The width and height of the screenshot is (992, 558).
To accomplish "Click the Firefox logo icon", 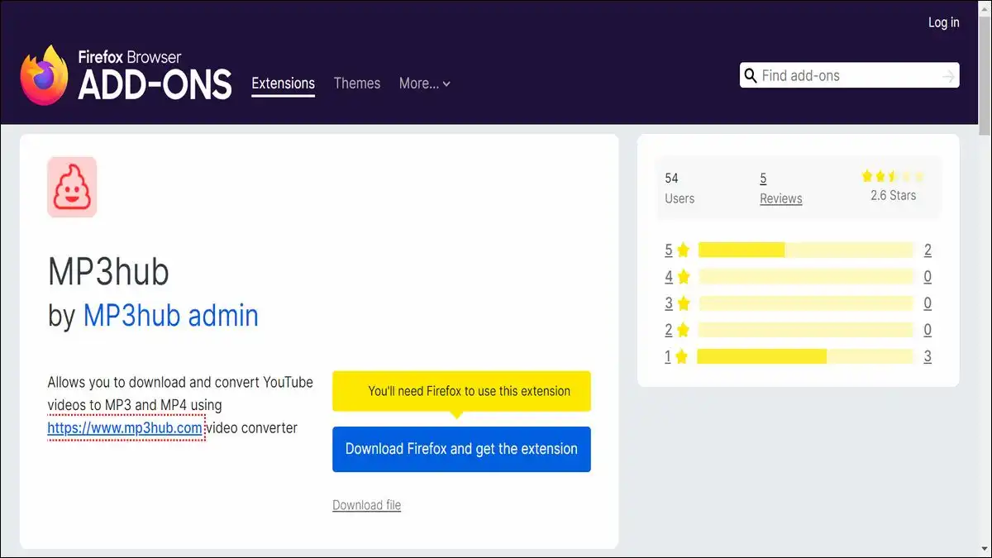I will tap(44, 75).
